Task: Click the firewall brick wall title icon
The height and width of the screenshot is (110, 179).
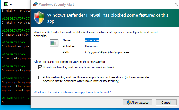Action: coord(35,4)
